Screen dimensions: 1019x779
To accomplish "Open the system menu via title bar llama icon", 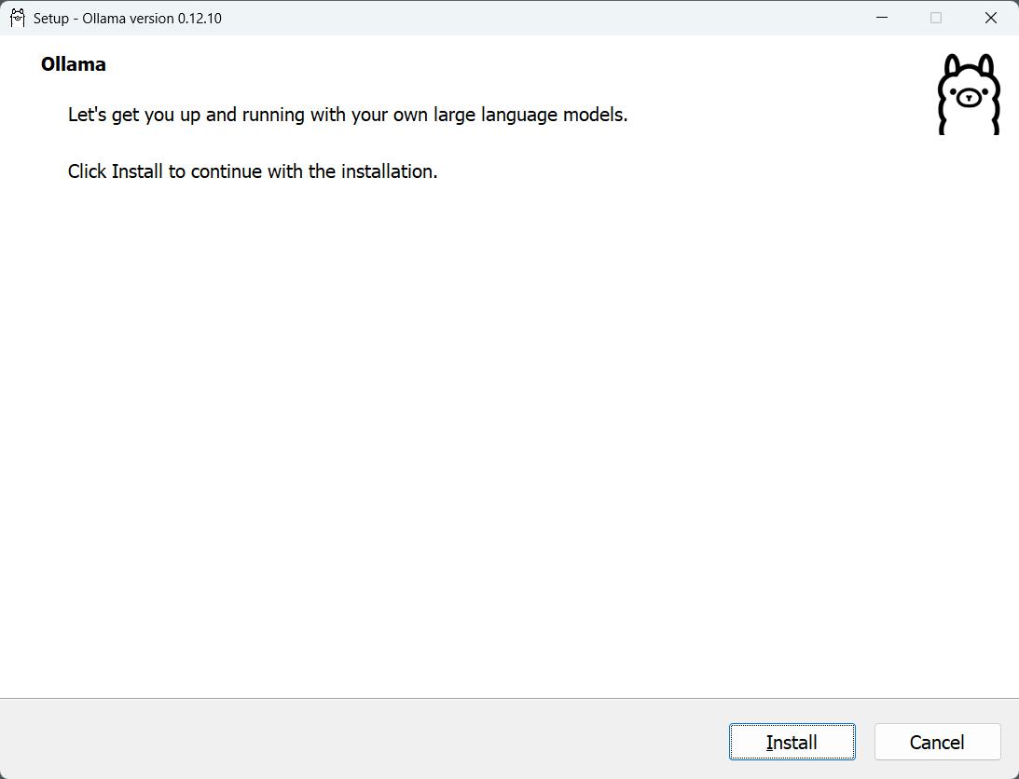I will (17, 18).
